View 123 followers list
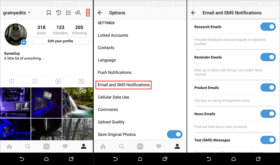Image resolution: width=280 pixels, height=165 pixels. 60,30
